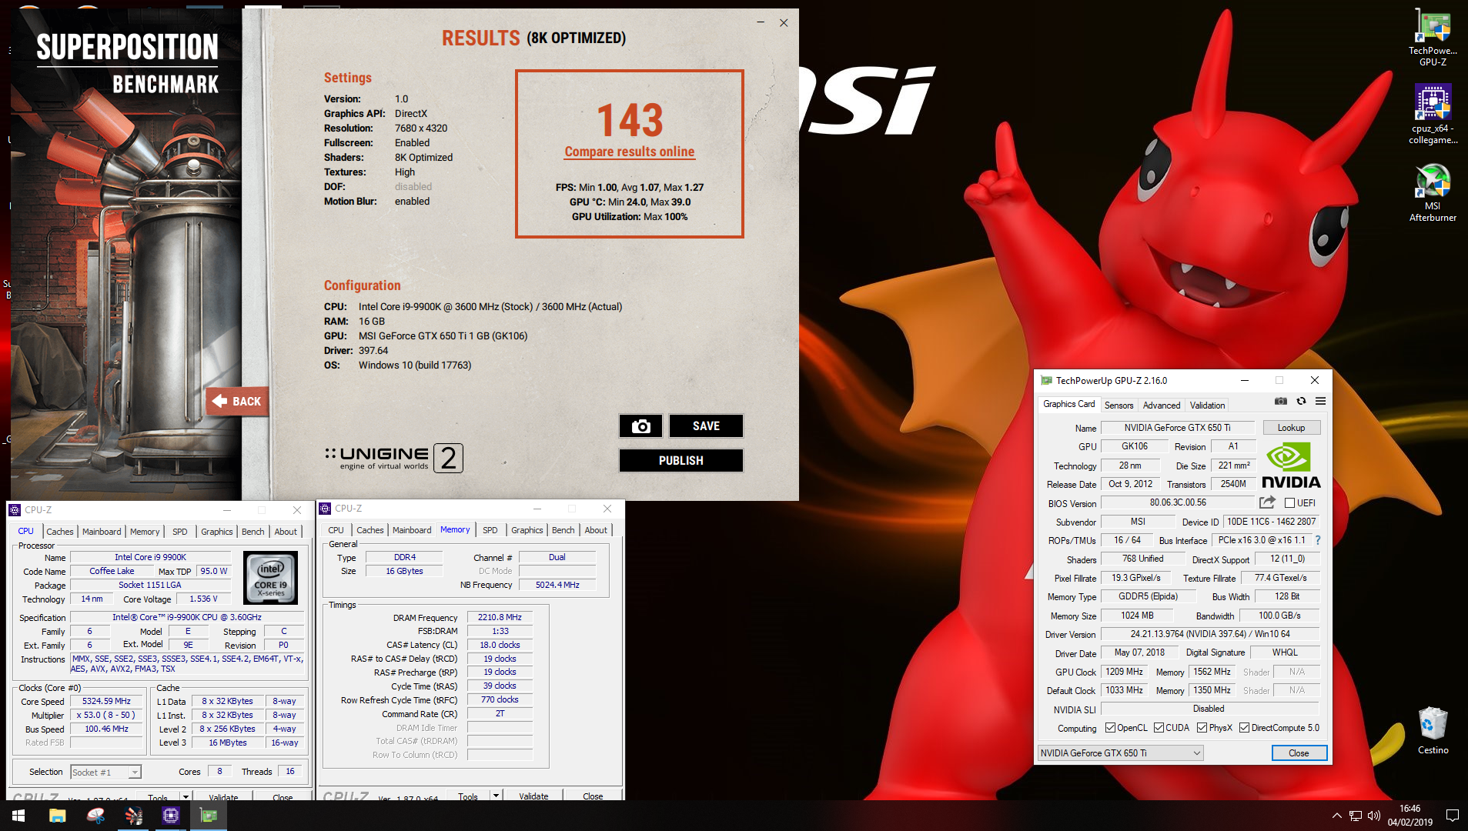The width and height of the screenshot is (1468, 831).
Task: Open Graphics tab in left CPU-Z window
Action: point(217,532)
